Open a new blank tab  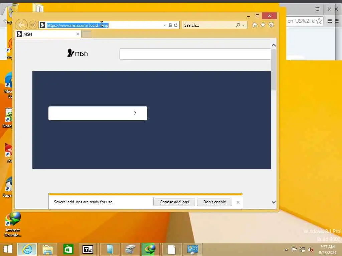[x=87, y=34]
